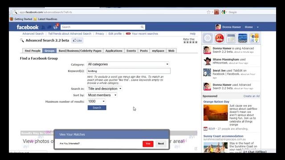Open the Category dropdown showing All categories
The height and width of the screenshot is (160, 285).
click(x=128, y=64)
